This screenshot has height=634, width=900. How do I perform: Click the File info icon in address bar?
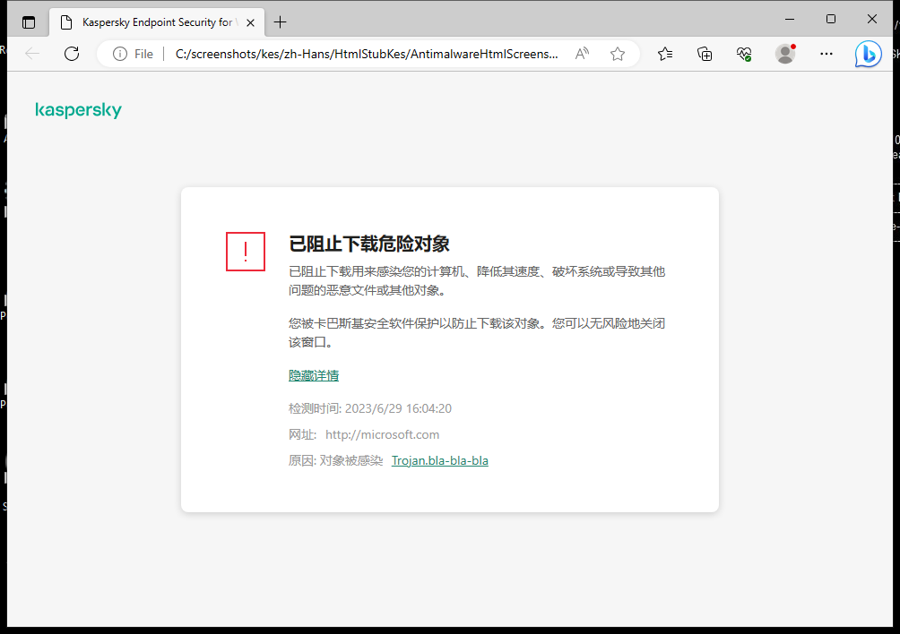click(119, 53)
